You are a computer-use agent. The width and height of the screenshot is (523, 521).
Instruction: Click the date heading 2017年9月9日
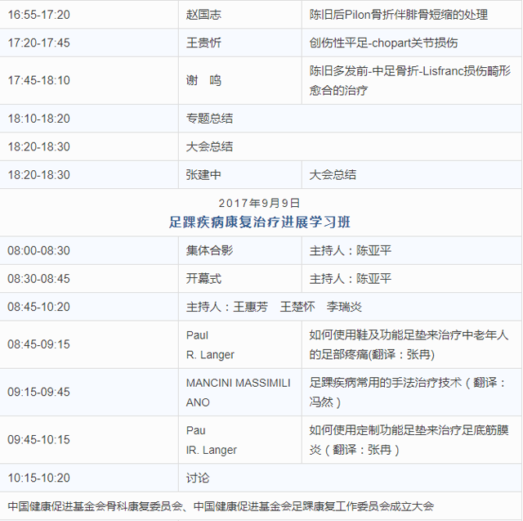pos(259,202)
